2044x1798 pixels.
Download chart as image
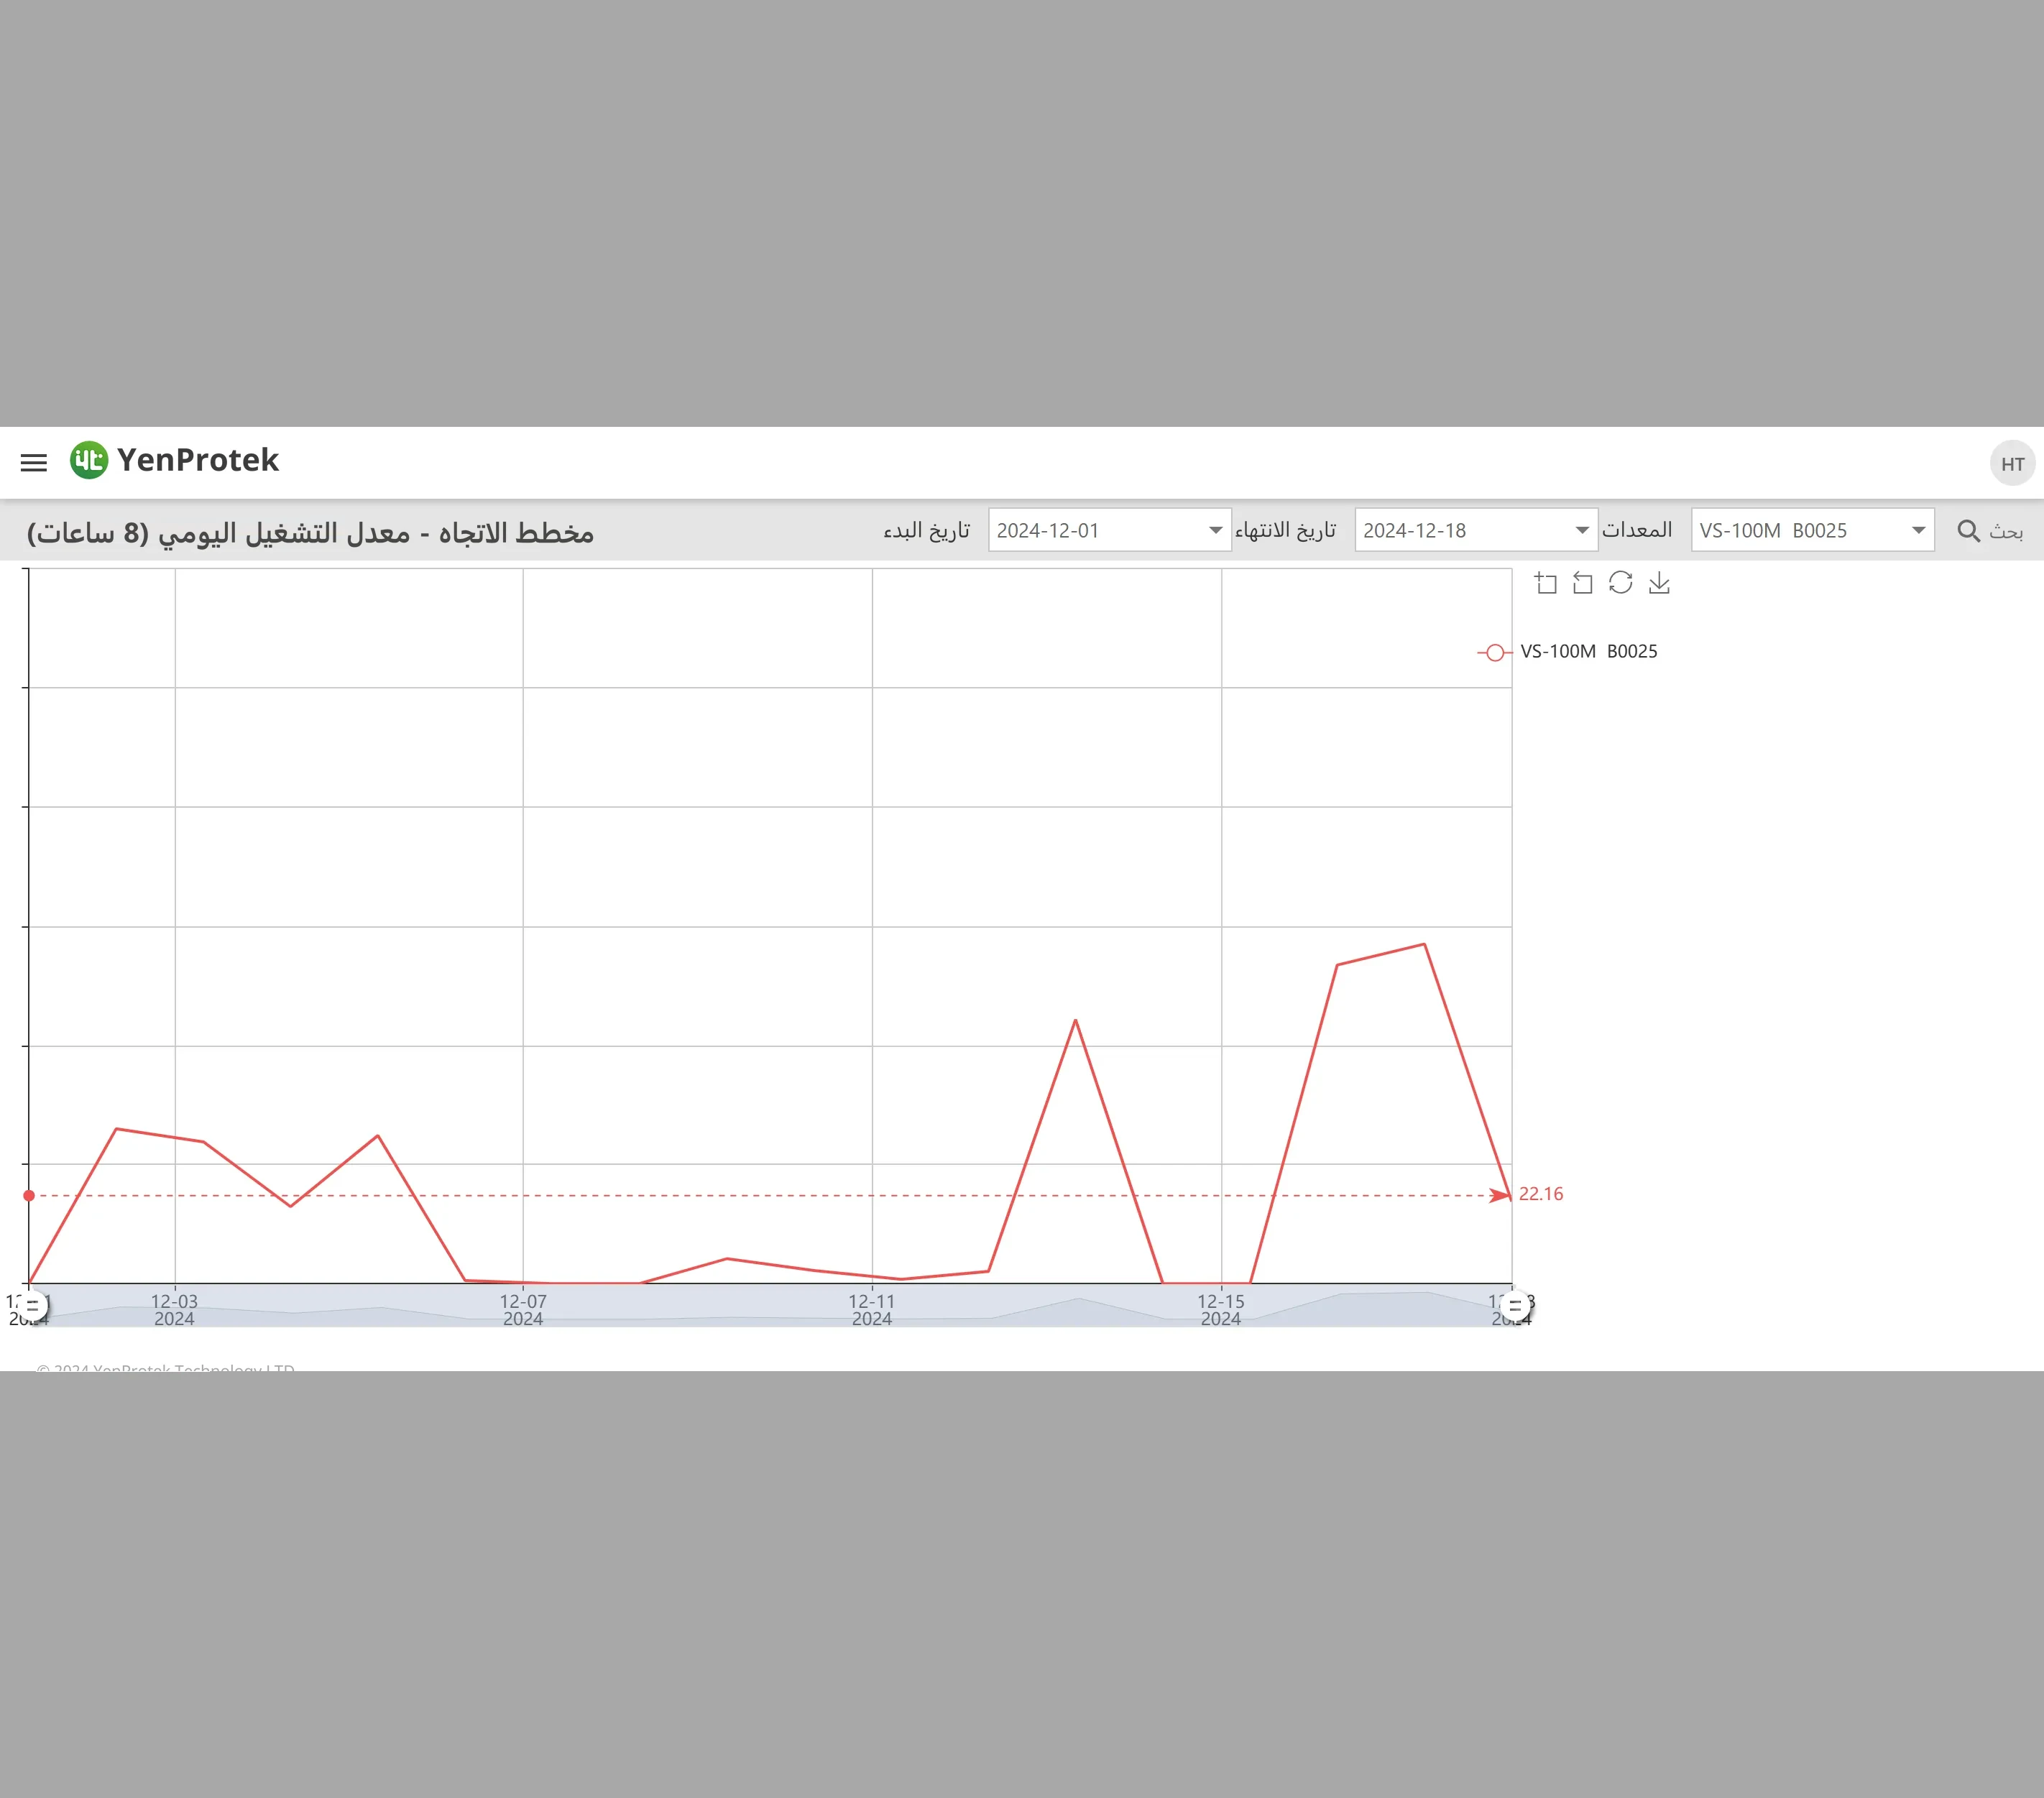(x=1659, y=583)
